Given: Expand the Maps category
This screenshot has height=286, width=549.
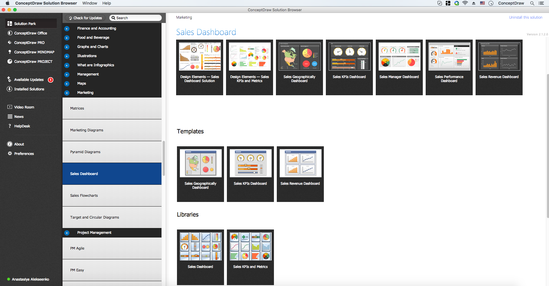Looking at the screenshot, I should 67,84.
